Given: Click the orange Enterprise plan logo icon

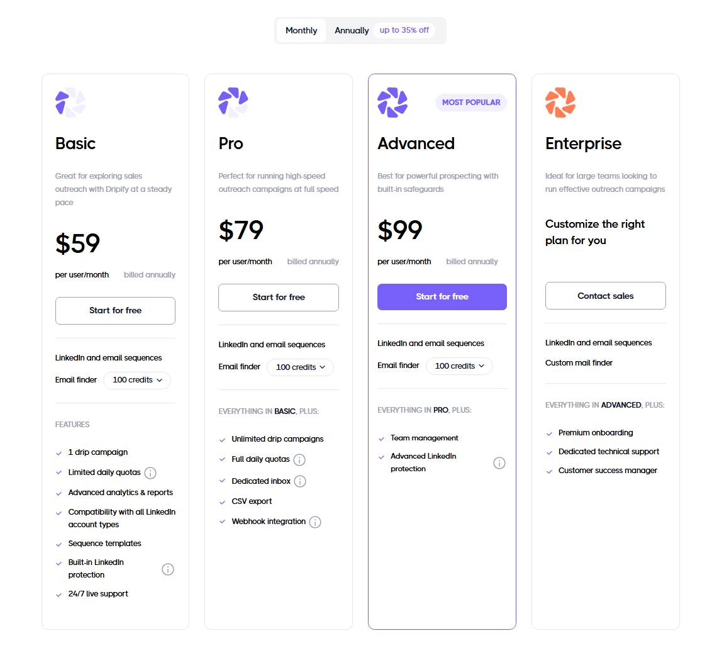Looking at the screenshot, I should coord(559,103).
